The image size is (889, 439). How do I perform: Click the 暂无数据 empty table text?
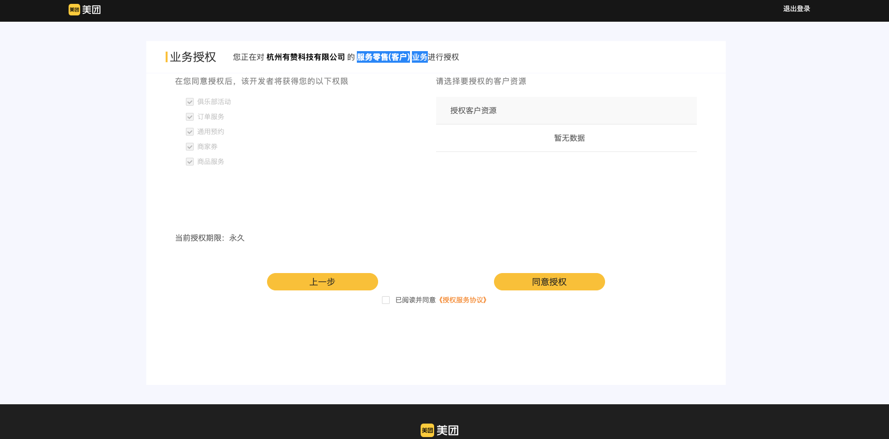pyautogui.click(x=569, y=138)
